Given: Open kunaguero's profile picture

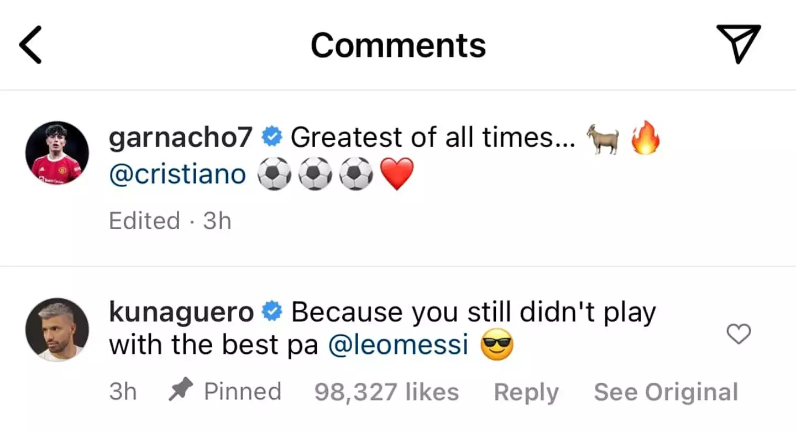Looking at the screenshot, I should point(57,330).
